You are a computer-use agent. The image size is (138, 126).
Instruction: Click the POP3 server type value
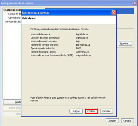78,48
